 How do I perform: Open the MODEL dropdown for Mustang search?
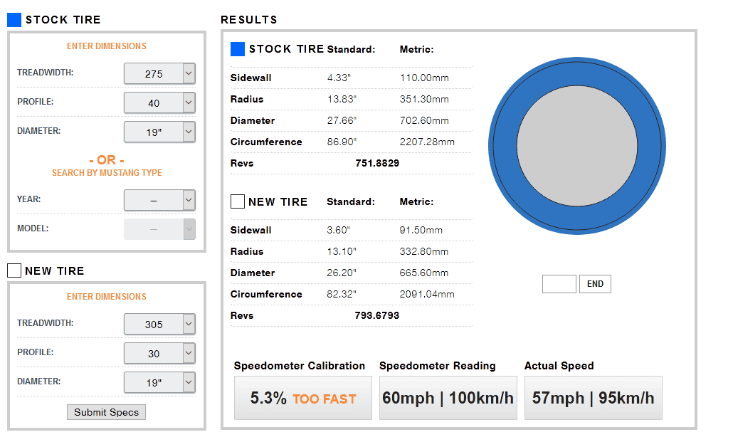pyautogui.click(x=159, y=229)
